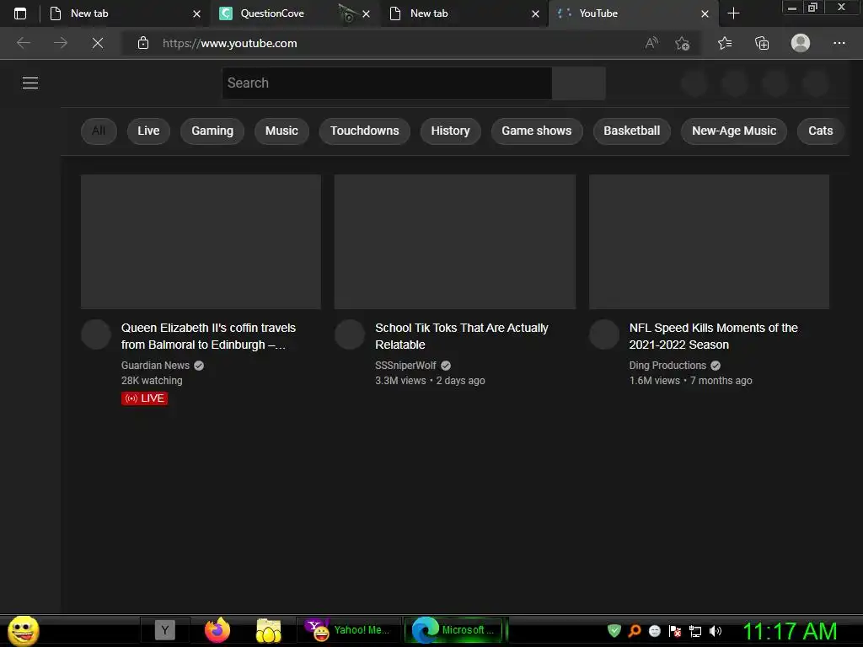Switch to the QuestionCove tab
863x647 pixels.
(272, 13)
